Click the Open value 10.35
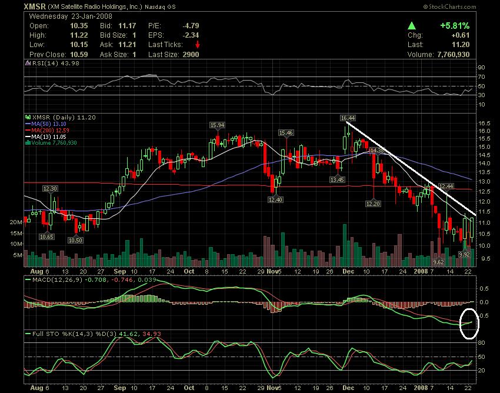 tap(79, 26)
